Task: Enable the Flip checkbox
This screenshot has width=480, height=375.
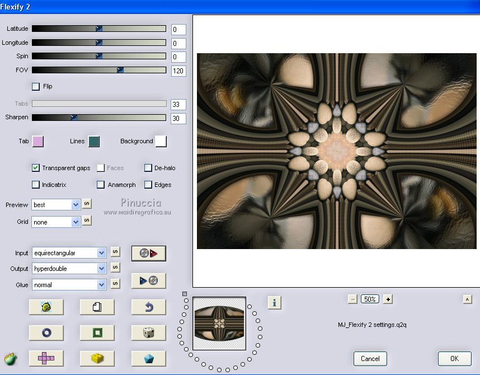Action: point(36,87)
